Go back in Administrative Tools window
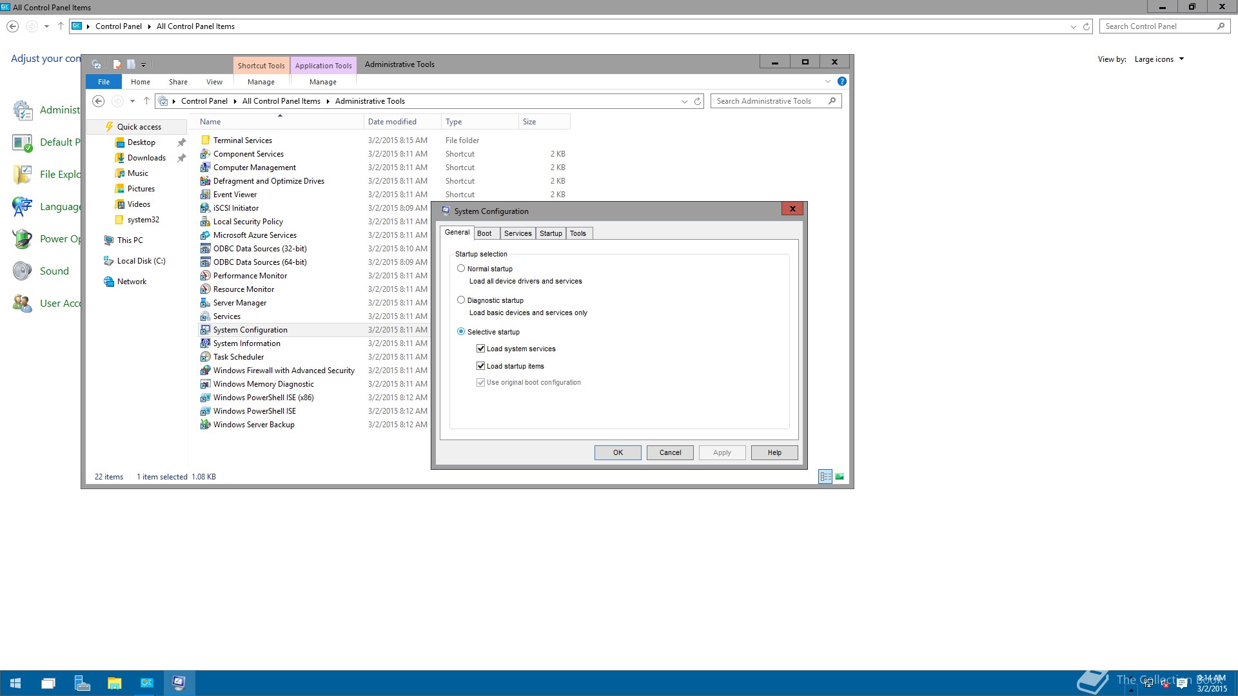The height and width of the screenshot is (696, 1238). 99,101
